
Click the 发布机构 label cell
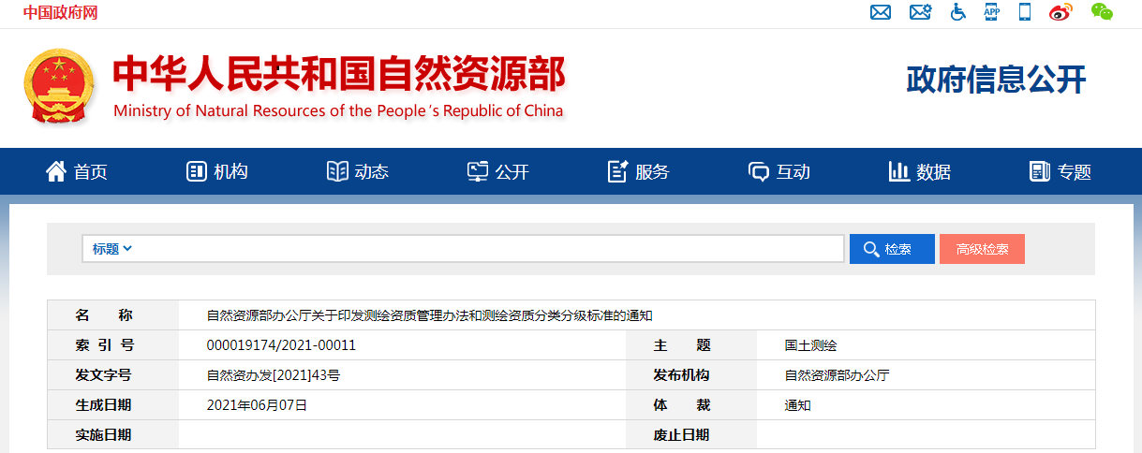[691, 375]
